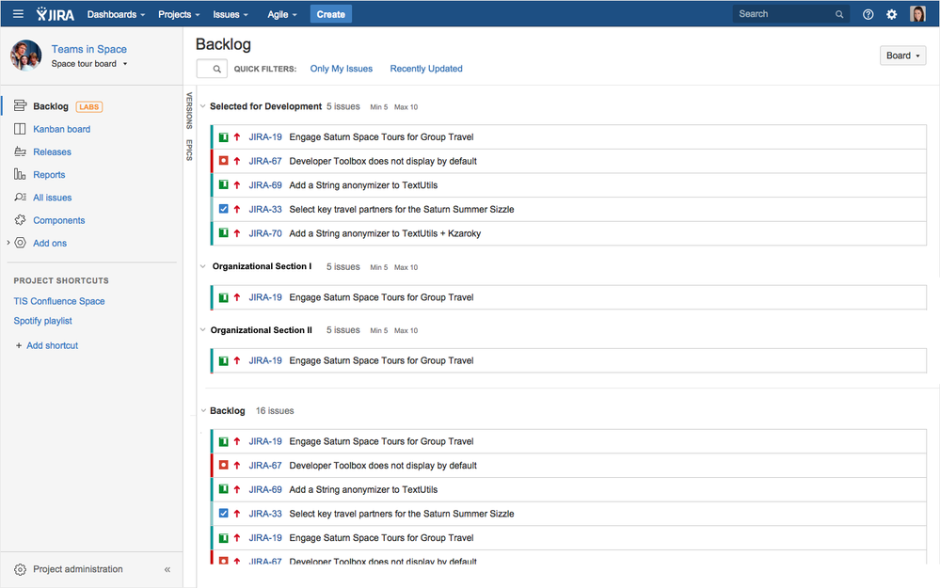Image resolution: width=940 pixels, height=588 pixels.
Task: Click the JIRA logo
Action: click(x=56, y=14)
